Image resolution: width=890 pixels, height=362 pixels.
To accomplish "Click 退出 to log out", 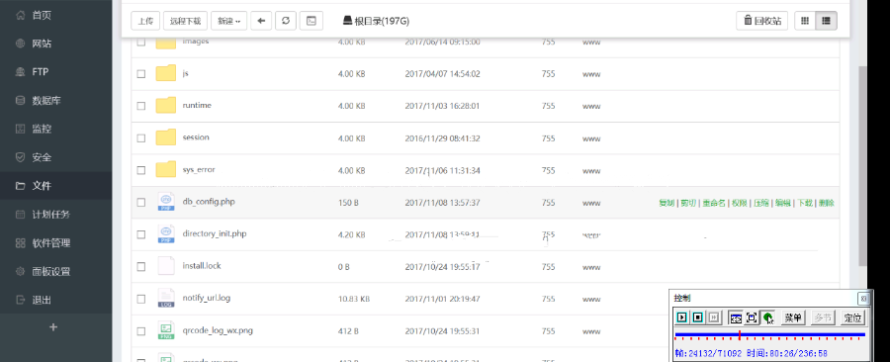I will tap(42, 300).
